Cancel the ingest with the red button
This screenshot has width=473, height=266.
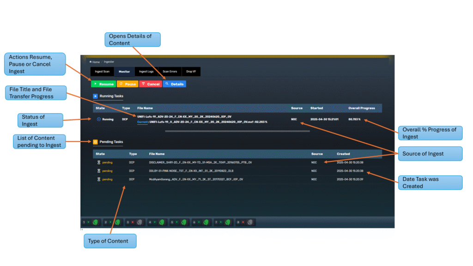point(150,84)
